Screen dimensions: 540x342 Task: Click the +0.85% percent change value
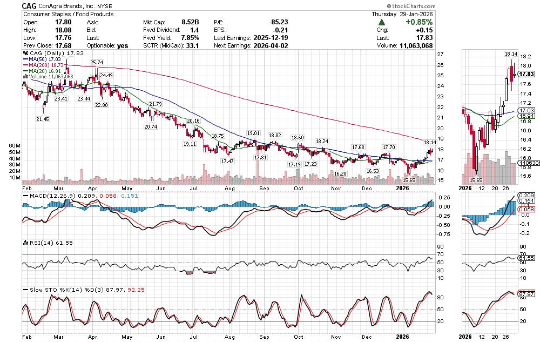coord(407,22)
